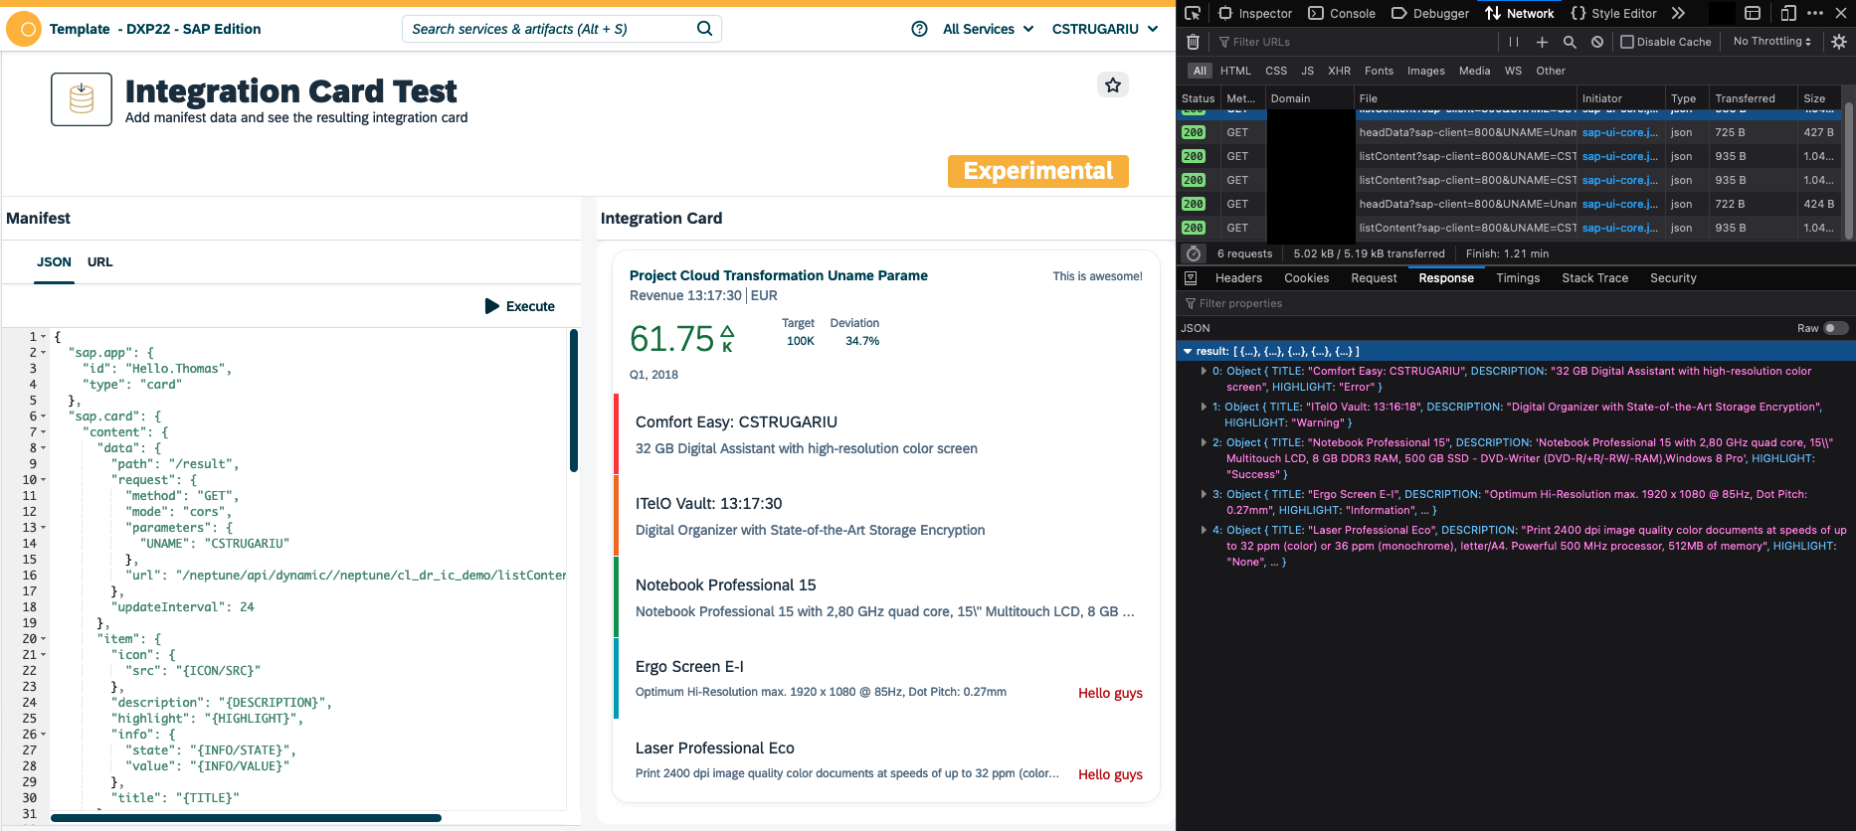
Task: Expand result object 4 Laser Professional Eco
Action: click(1204, 530)
